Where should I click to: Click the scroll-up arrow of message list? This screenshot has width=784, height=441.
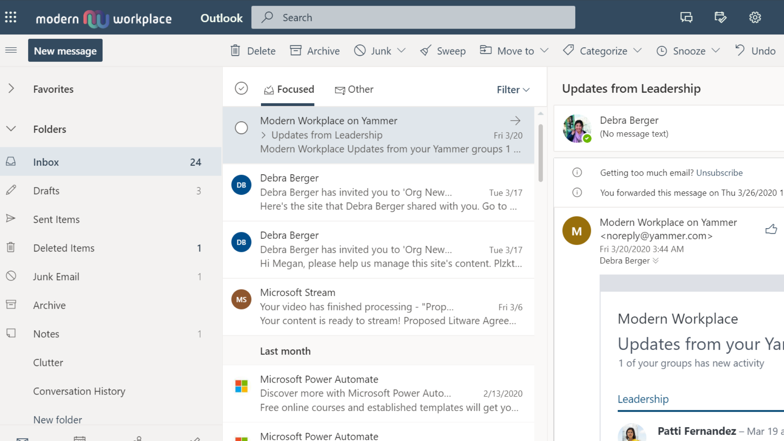541,114
